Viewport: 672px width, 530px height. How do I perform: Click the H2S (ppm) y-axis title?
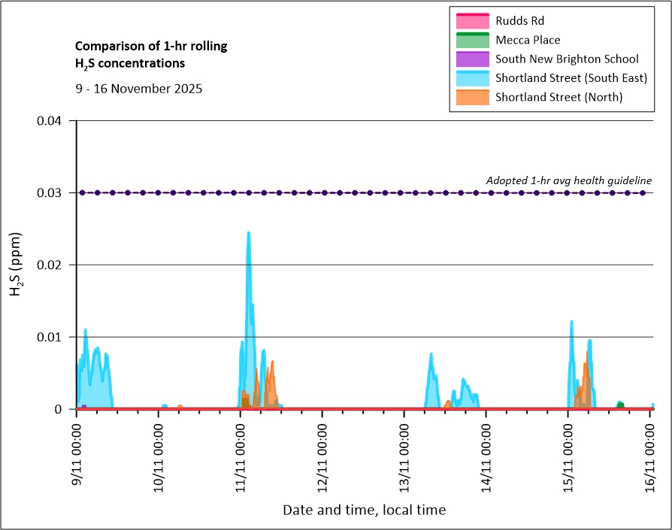(17, 265)
